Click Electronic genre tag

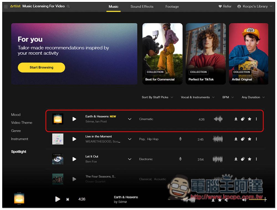click(x=146, y=159)
